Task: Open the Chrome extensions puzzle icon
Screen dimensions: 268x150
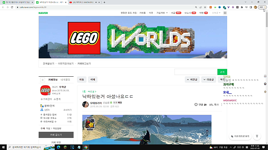Action: point(242,7)
